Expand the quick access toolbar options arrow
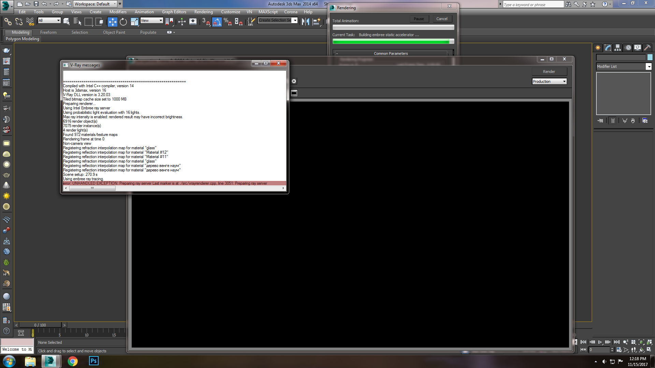655x368 pixels. [x=120, y=4]
